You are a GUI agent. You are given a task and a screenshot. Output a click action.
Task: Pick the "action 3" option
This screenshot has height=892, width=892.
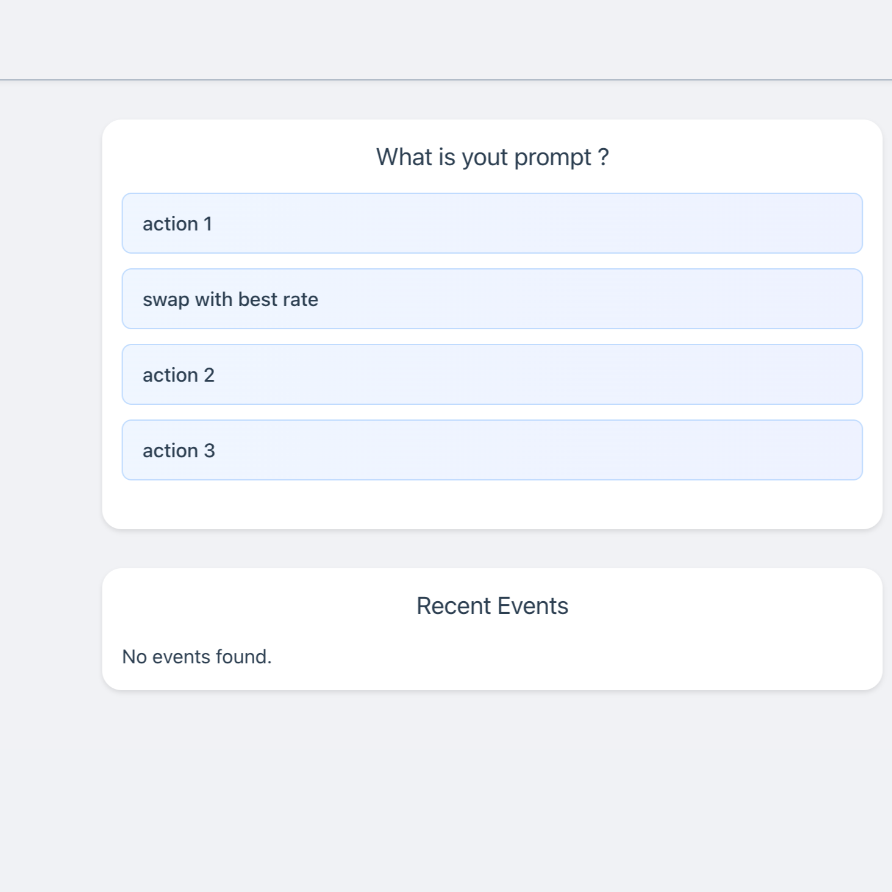pos(492,450)
